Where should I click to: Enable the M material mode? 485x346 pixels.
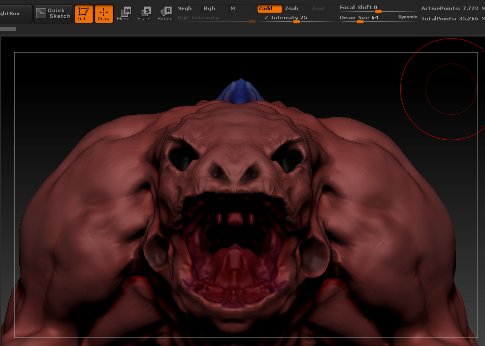[x=242, y=9]
